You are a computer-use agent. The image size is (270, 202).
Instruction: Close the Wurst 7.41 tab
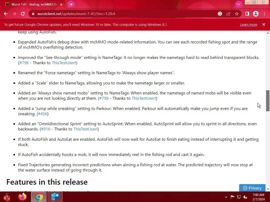(x=61, y=4)
